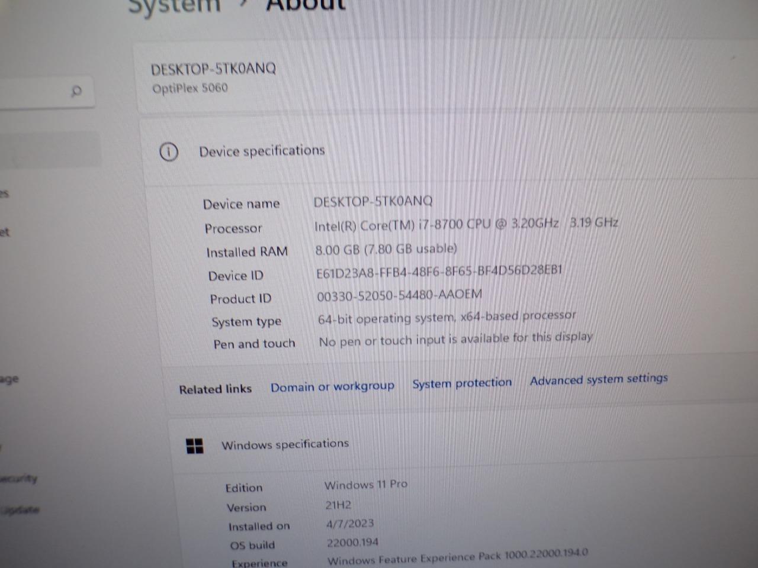Click the OS build 22000.194 value
This screenshot has width=758, height=568.
coord(352,542)
